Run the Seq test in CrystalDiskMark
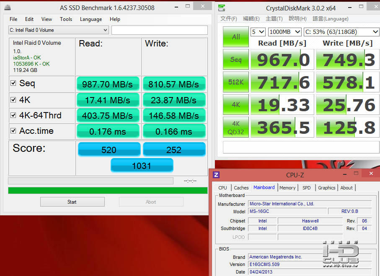Viewport: 380px width, 276px height. pyautogui.click(x=235, y=59)
